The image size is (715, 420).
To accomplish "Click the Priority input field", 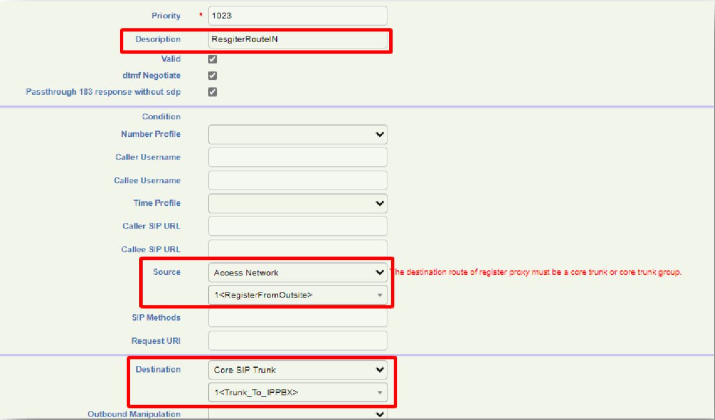I will point(297,16).
